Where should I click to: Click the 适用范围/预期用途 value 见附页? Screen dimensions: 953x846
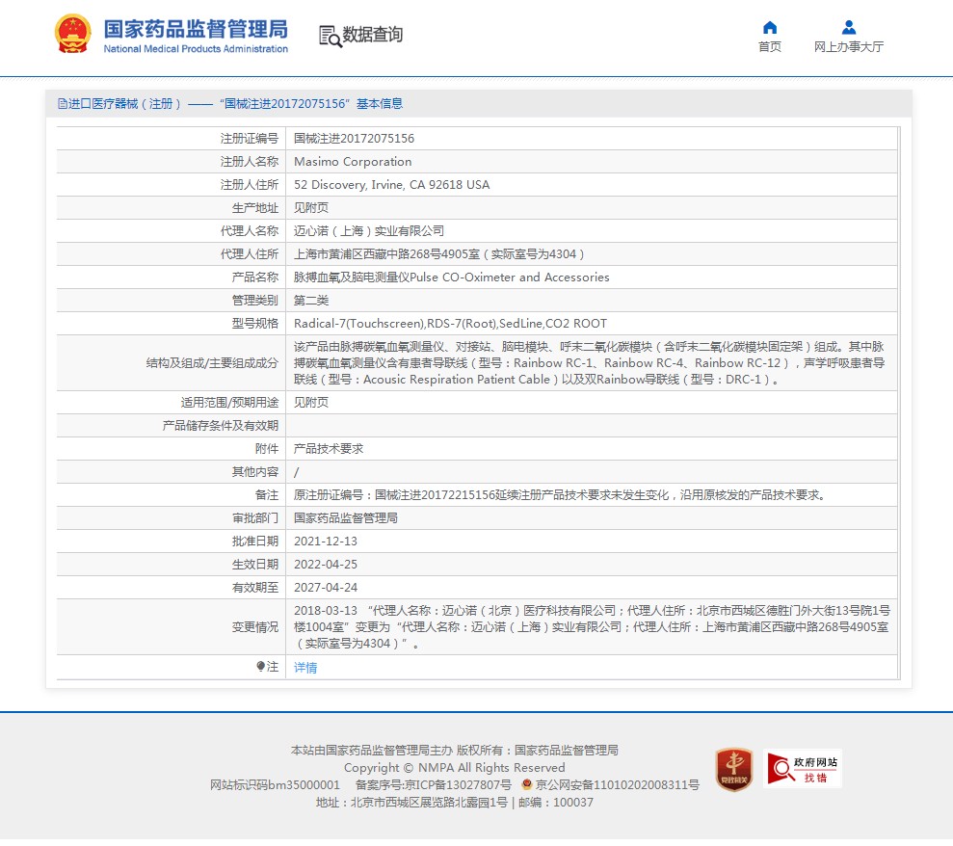[x=311, y=403]
